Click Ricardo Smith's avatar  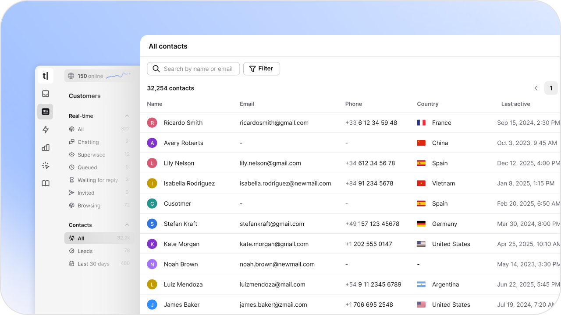click(x=152, y=122)
